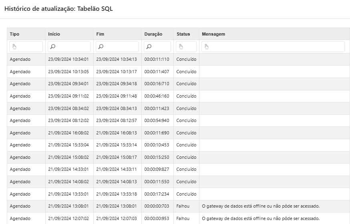Sort by the Status column header

(183, 34)
